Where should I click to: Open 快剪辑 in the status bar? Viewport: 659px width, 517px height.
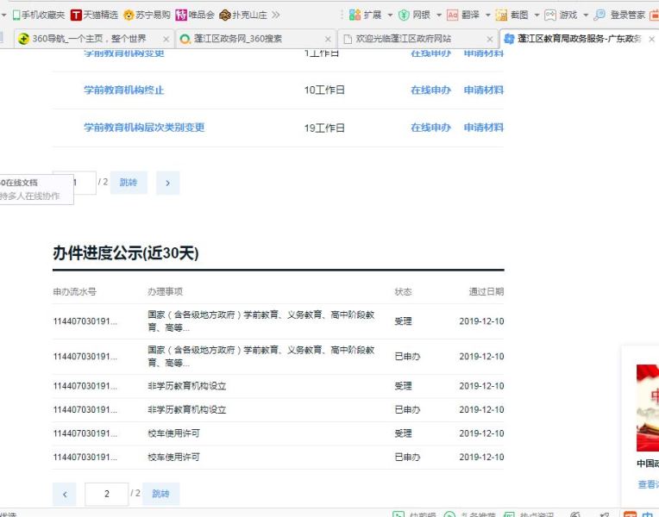click(415, 514)
